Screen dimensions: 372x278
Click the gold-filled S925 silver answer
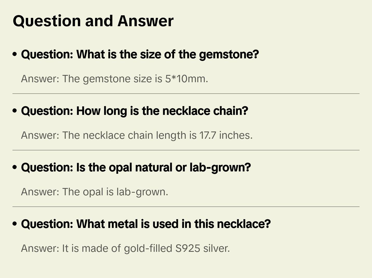(125, 248)
